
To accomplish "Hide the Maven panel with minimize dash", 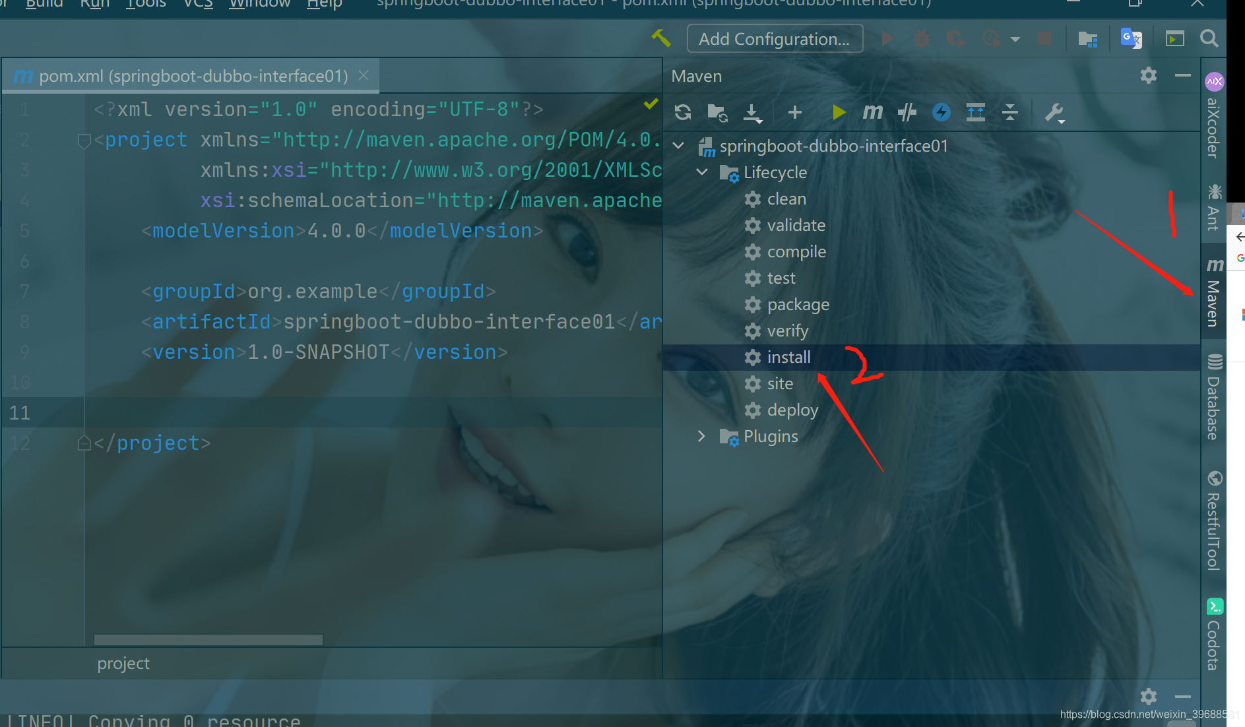I will 1183,75.
